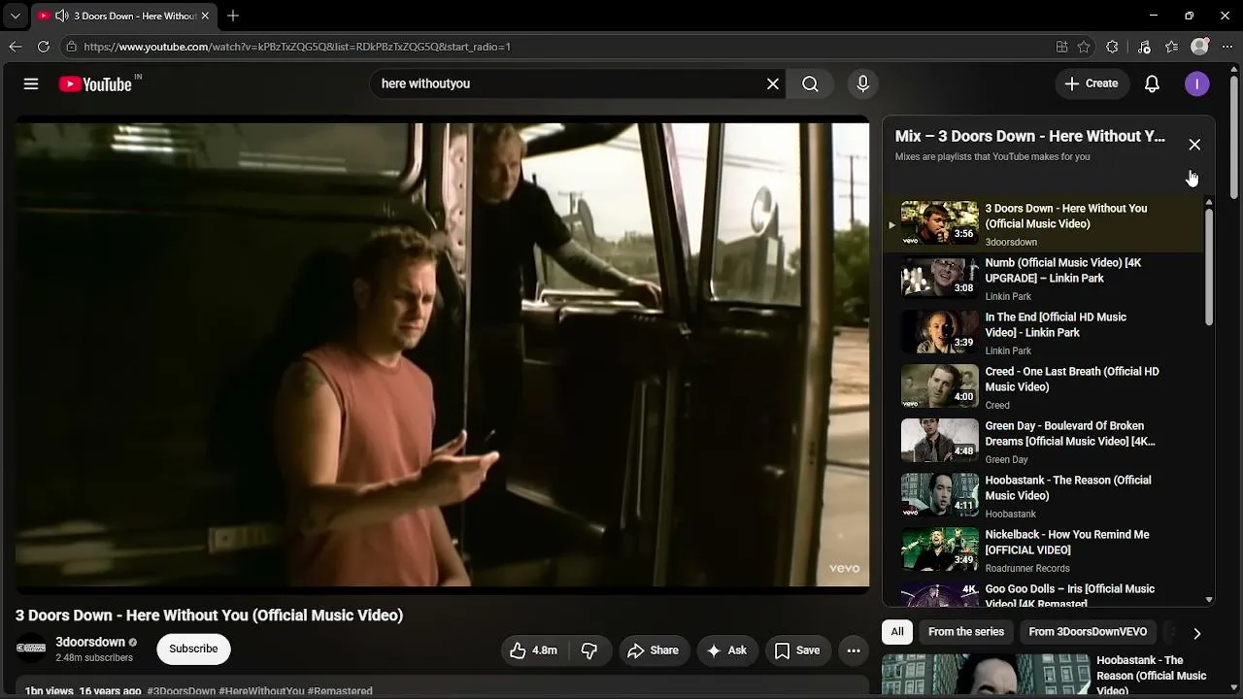Click the Mix playlist title heading

[x=1030, y=136]
